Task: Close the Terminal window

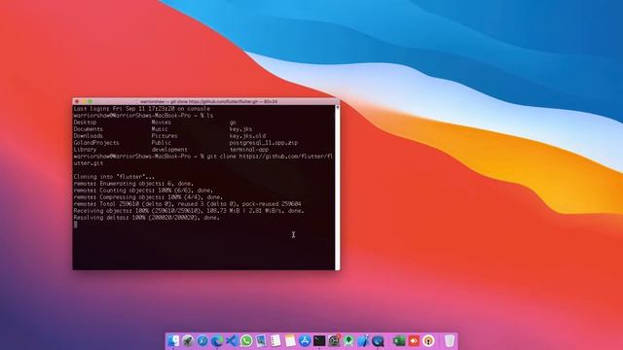Action: [x=77, y=101]
